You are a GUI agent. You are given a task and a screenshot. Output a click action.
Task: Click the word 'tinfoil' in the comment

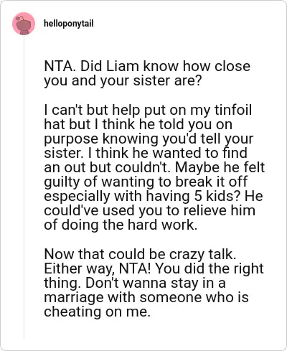(x=233, y=110)
